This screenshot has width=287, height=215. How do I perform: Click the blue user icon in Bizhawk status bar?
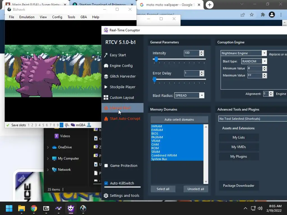(x=89, y=125)
